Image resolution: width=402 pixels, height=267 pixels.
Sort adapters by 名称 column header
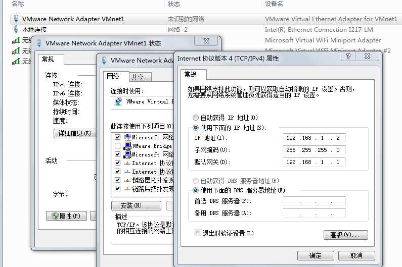click(18, 4)
